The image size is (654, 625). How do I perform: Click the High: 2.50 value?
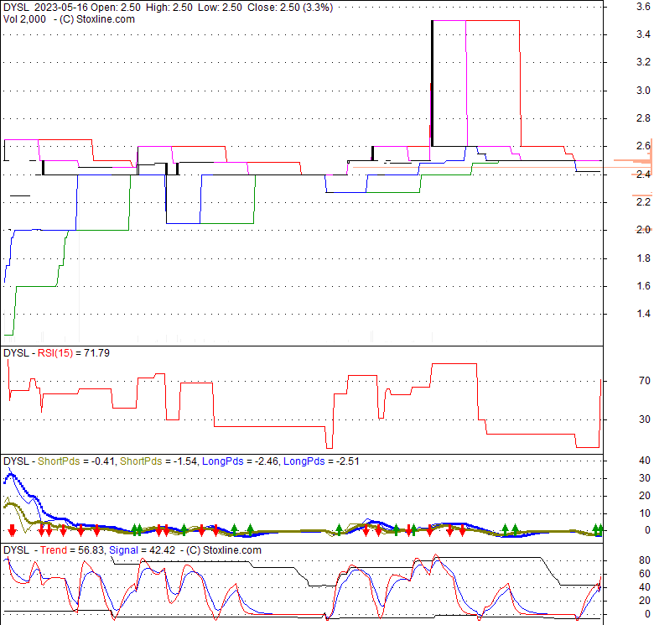(x=169, y=8)
